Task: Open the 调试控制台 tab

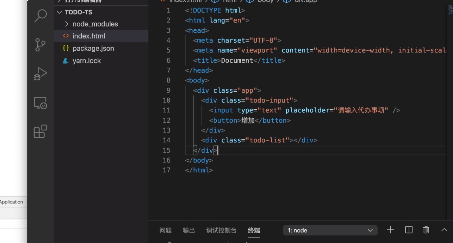Action: [x=221, y=230]
